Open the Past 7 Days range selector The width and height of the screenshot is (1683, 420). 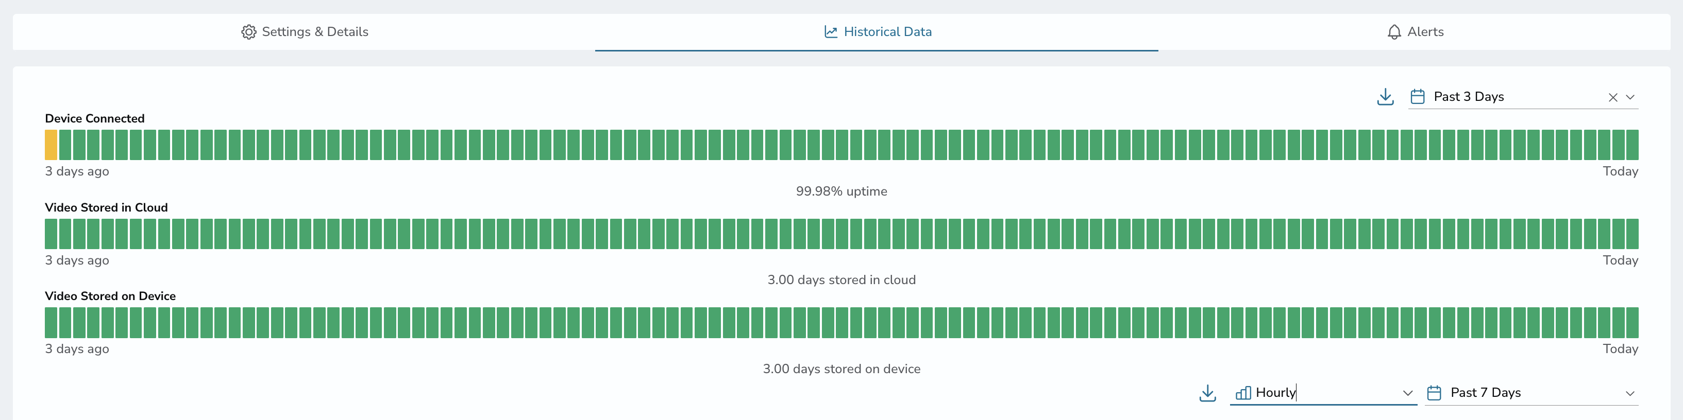coord(1531,393)
